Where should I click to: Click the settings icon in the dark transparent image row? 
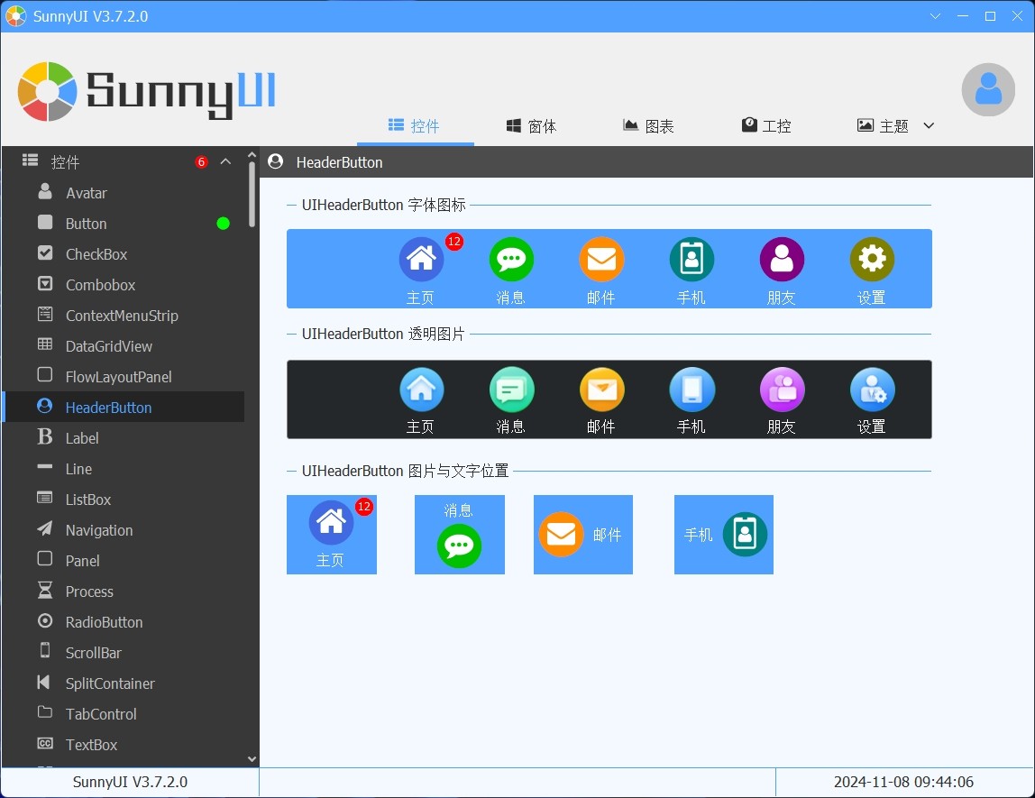point(872,390)
